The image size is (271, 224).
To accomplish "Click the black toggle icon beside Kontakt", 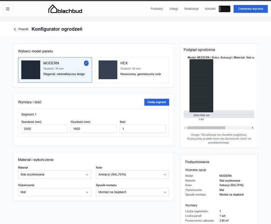I will point(225,9).
